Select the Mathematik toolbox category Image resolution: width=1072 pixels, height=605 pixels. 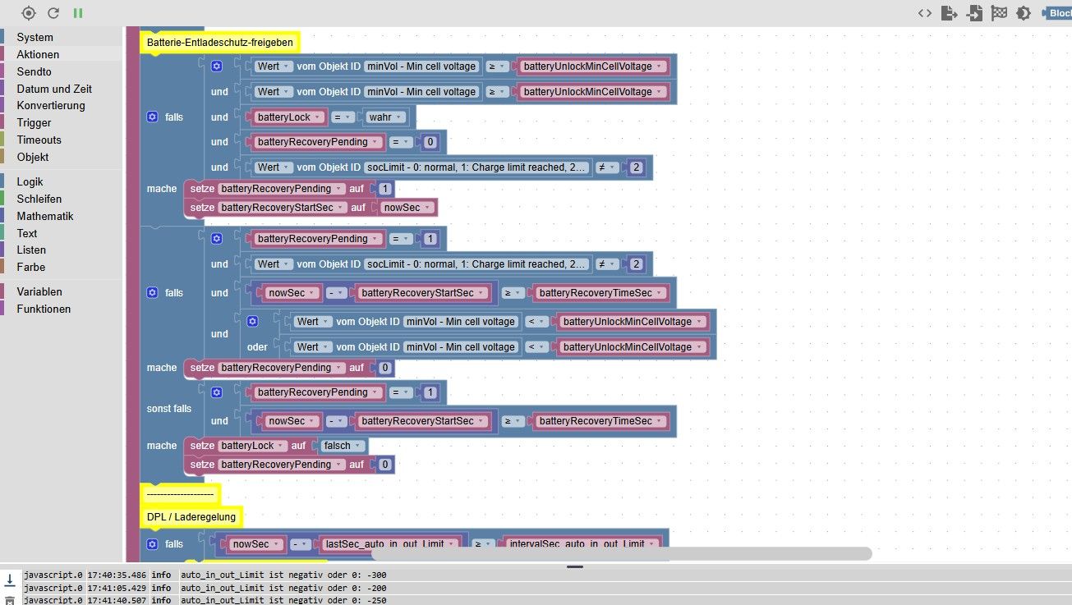pos(45,216)
